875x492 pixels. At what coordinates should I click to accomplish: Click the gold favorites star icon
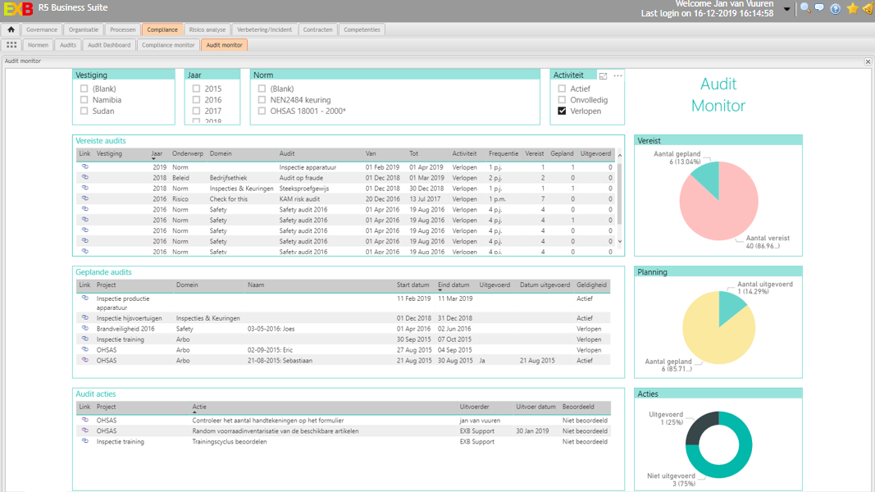[x=852, y=8]
